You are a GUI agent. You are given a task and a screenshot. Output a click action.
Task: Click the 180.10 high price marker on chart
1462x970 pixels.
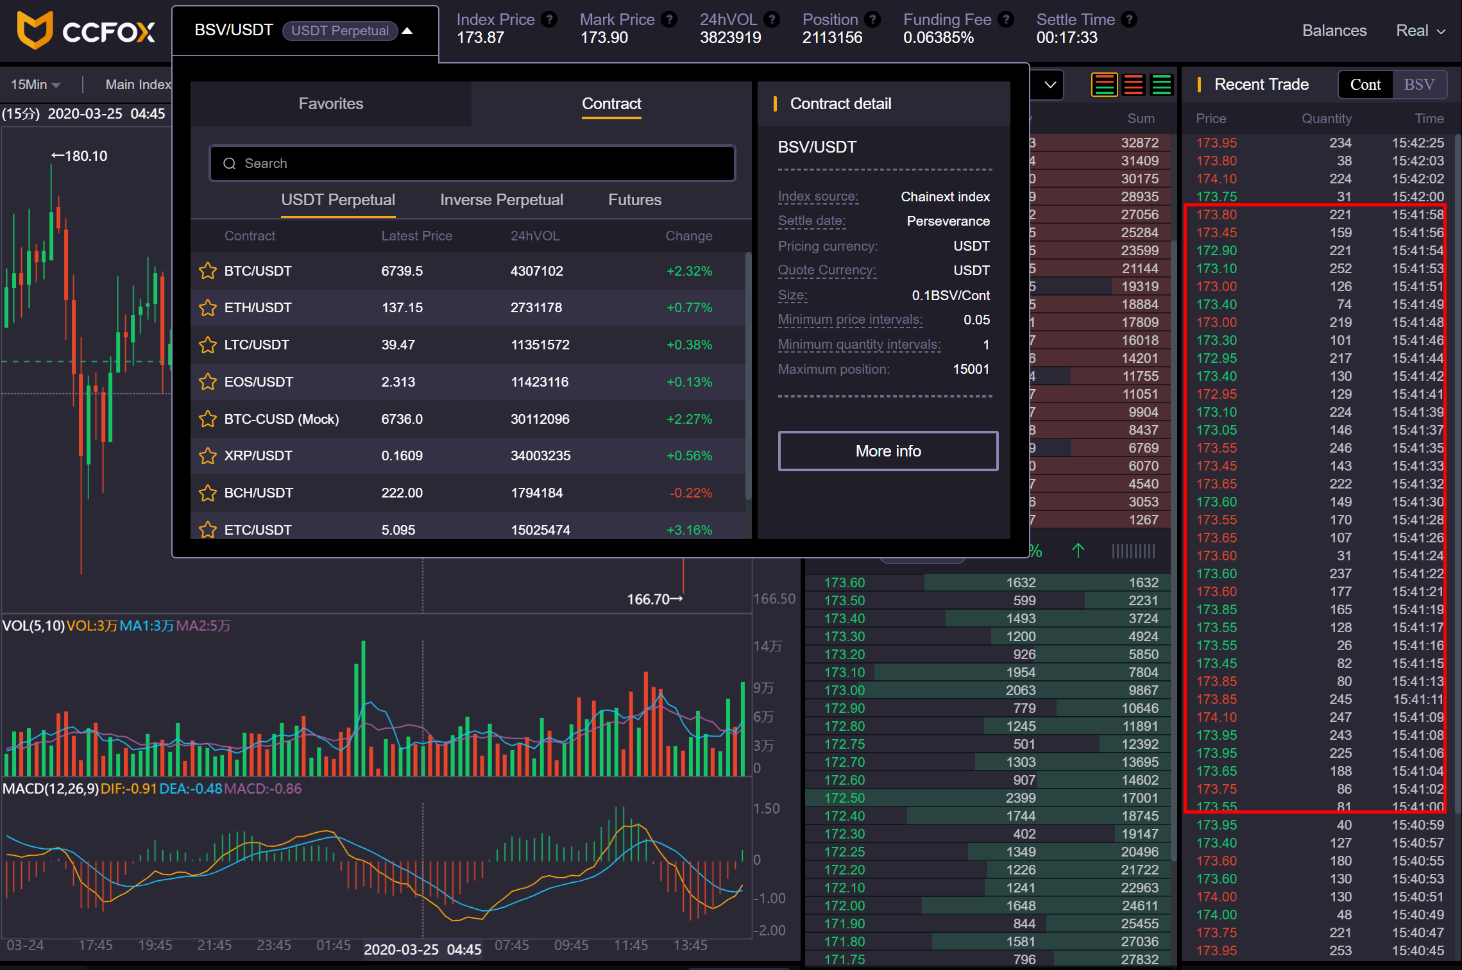click(x=79, y=156)
